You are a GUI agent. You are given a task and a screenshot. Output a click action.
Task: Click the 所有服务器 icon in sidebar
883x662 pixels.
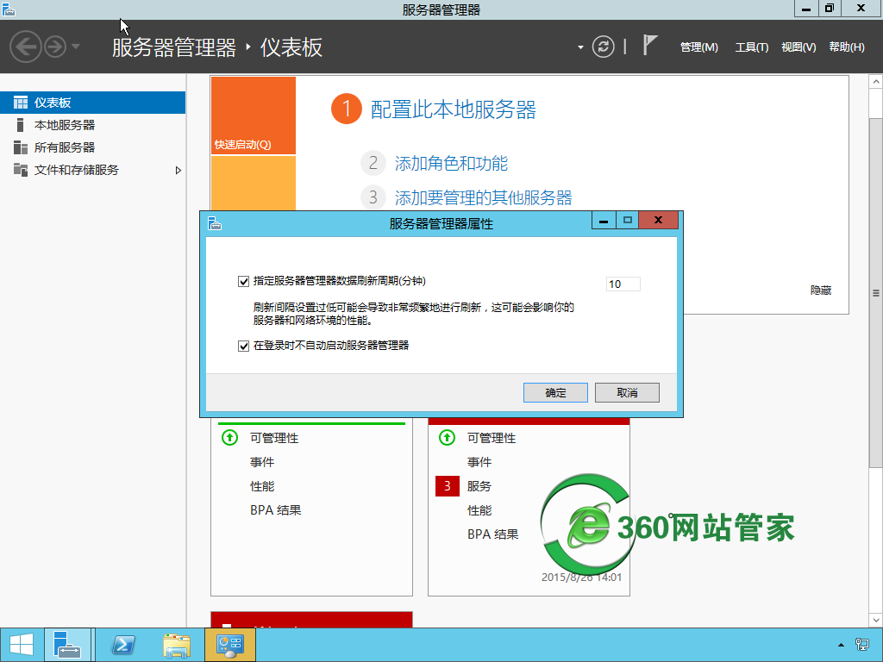[21, 147]
